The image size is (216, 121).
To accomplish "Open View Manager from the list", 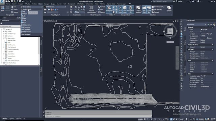I will pos(26,34).
